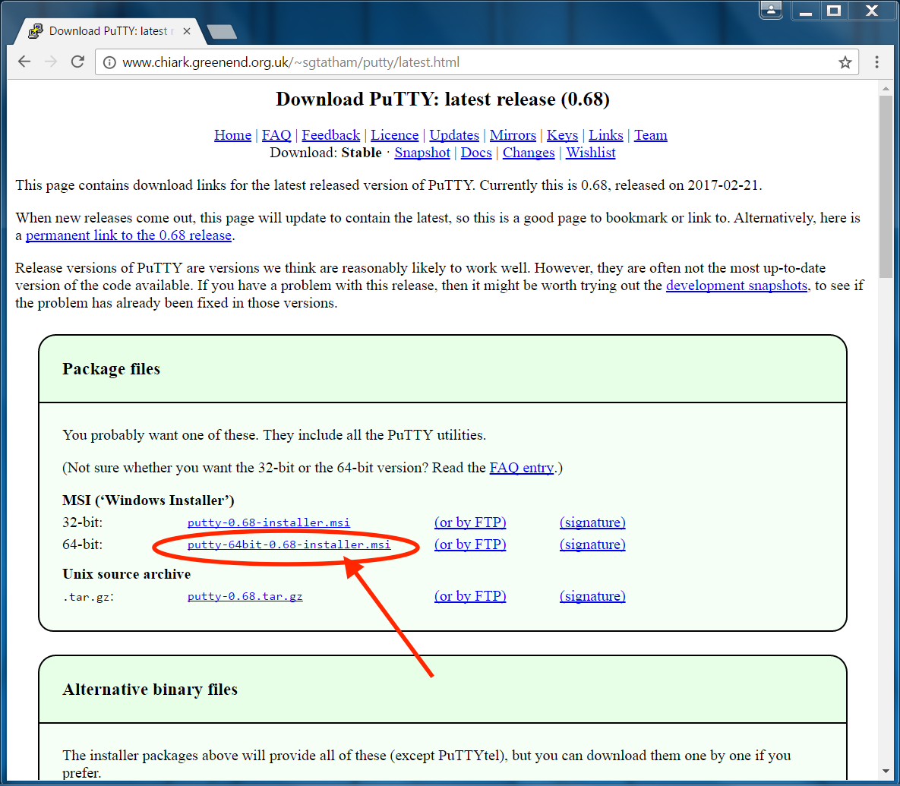Go to the Snapshot download page
The image size is (900, 786).
(x=422, y=153)
